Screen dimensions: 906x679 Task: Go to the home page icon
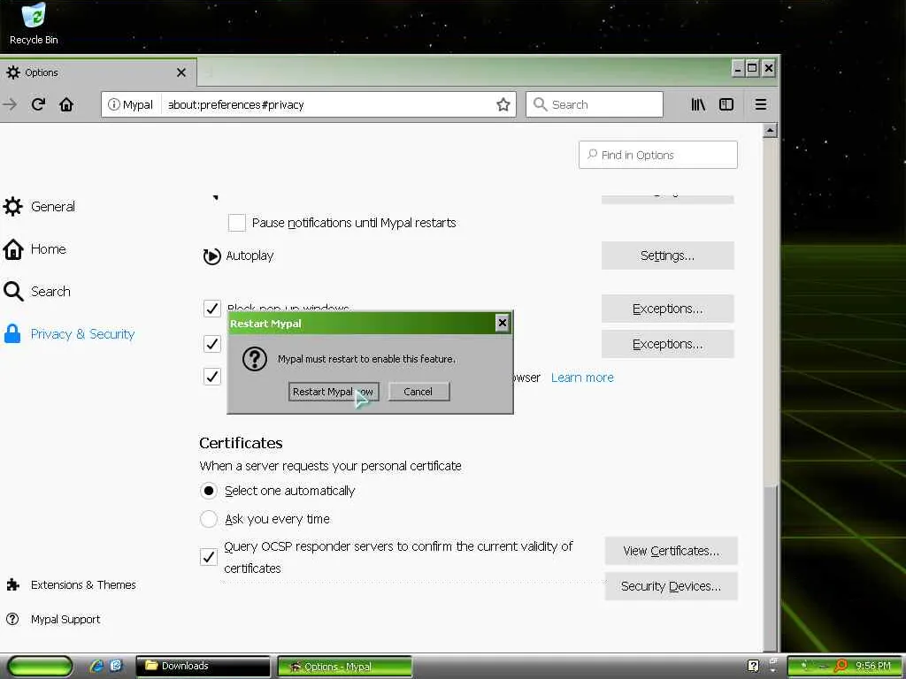pyautogui.click(x=66, y=104)
